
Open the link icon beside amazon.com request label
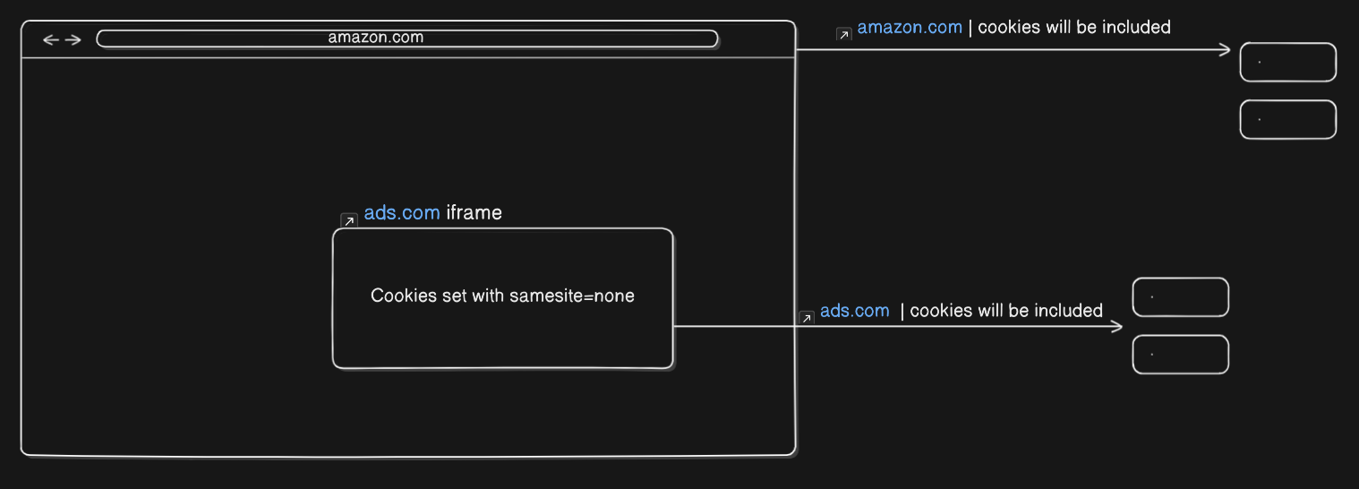tap(843, 34)
